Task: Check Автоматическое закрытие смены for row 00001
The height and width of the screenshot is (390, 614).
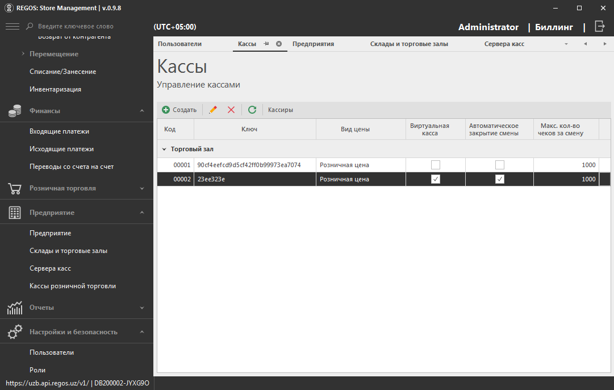Action: coord(500,165)
